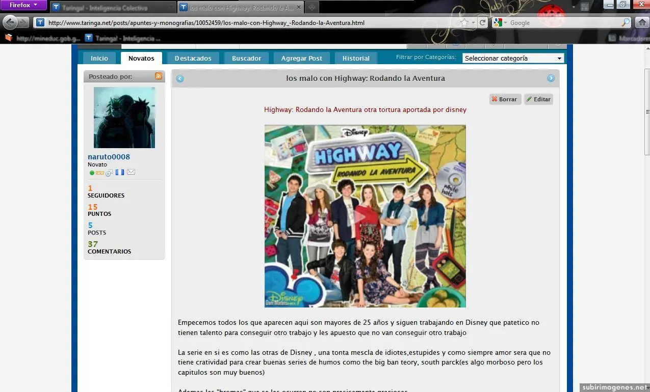The height and width of the screenshot is (392, 650).
Task: Click the paragraph starting 'La serie en si es'
Action: [364, 362]
